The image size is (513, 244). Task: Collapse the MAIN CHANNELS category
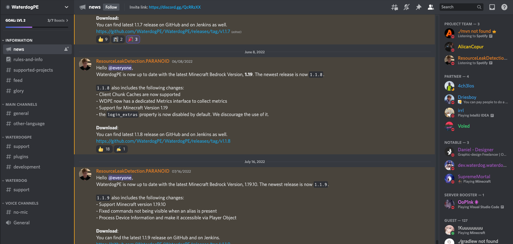coord(21,104)
